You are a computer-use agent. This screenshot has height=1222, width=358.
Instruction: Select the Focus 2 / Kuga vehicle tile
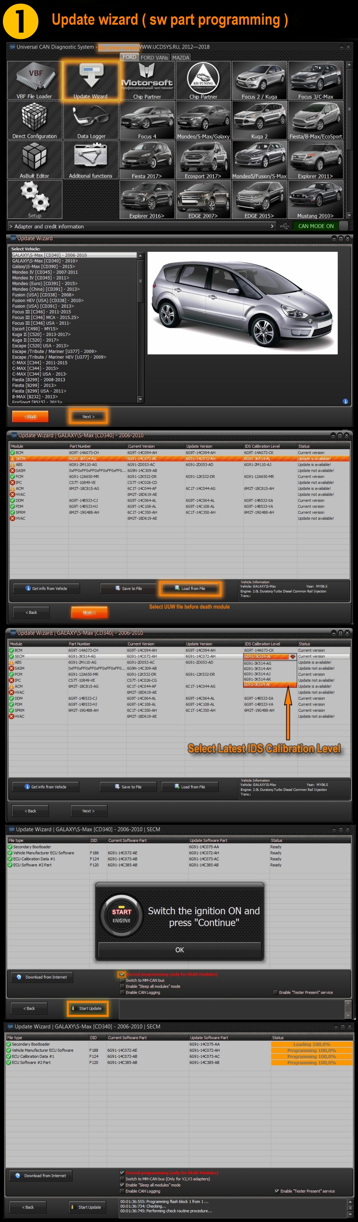pyautogui.click(x=259, y=80)
